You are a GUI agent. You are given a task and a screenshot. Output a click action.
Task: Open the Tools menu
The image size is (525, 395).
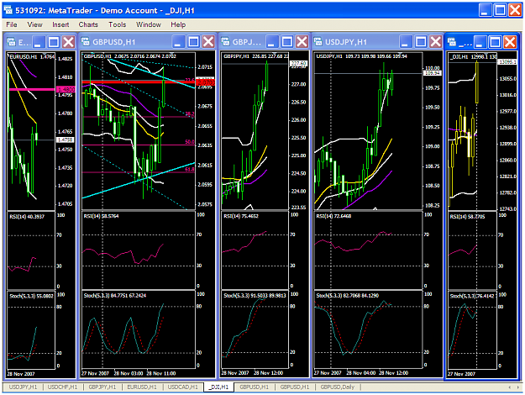tap(118, 24)
